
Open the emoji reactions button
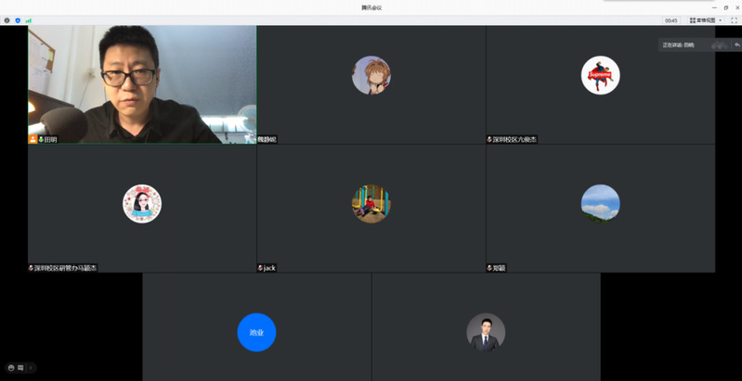click(x=11, y=368)
